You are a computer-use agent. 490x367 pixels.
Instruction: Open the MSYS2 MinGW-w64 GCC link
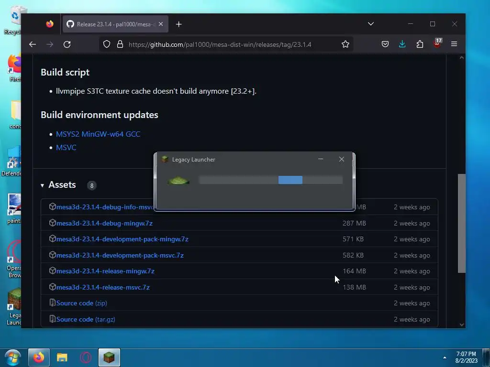point(98,134)
